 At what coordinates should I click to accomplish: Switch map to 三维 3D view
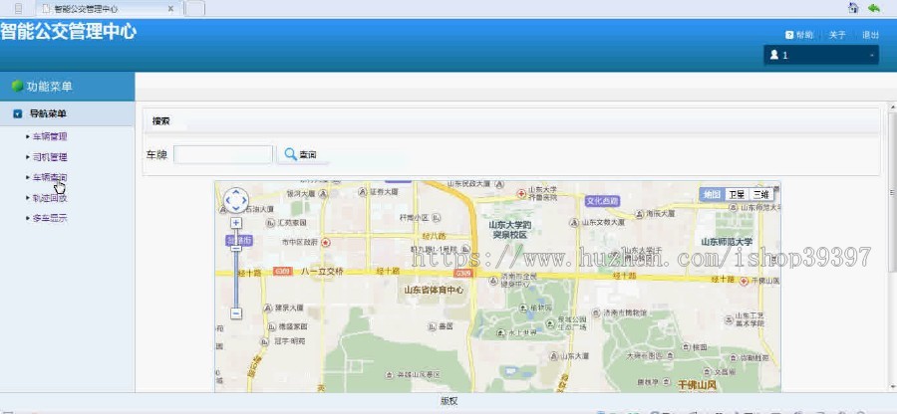coord(760,195)
